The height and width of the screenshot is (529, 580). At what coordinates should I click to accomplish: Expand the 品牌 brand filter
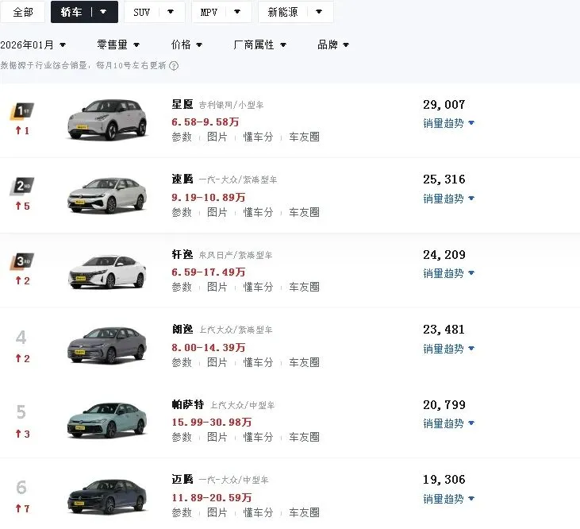(333, 44)
